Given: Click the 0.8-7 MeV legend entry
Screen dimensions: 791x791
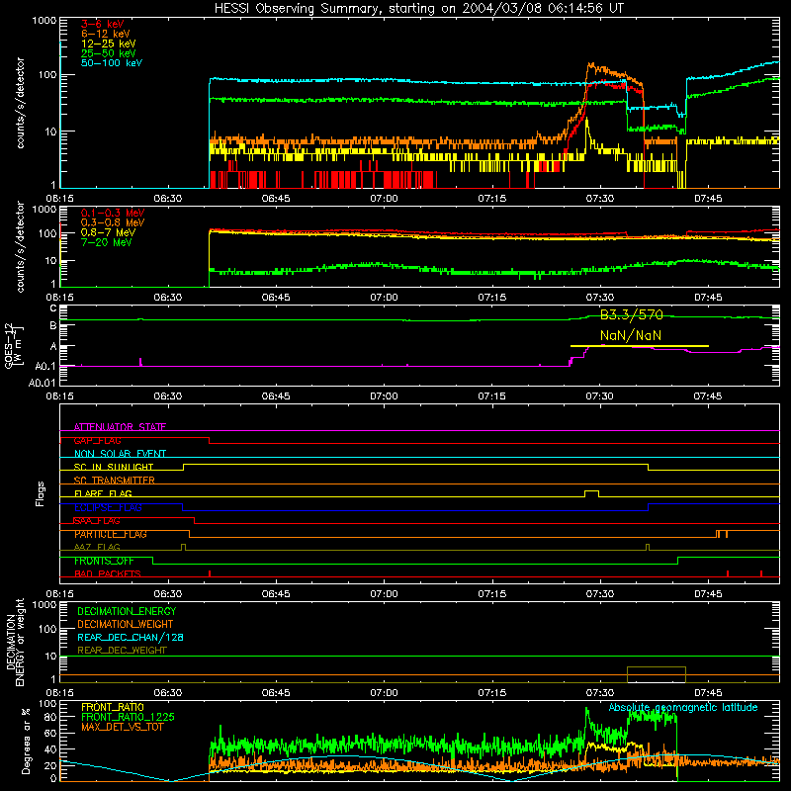Looking at the screenshot, I should point(109,232).
